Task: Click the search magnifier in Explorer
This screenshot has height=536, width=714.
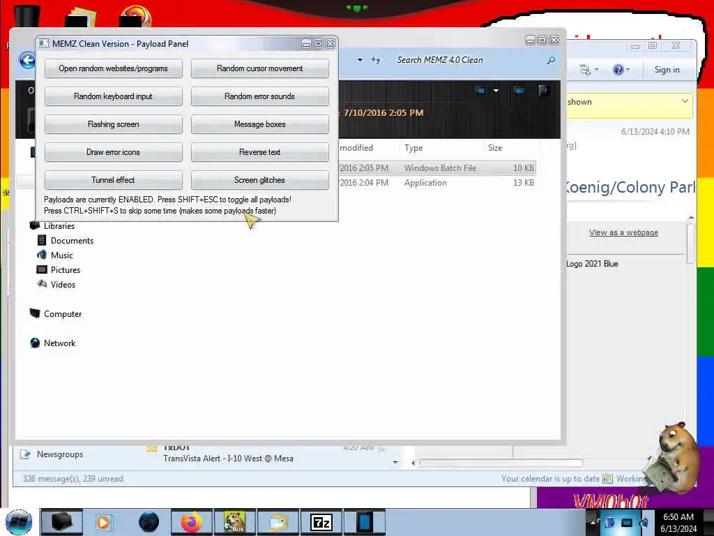Action: coord(551,60)
